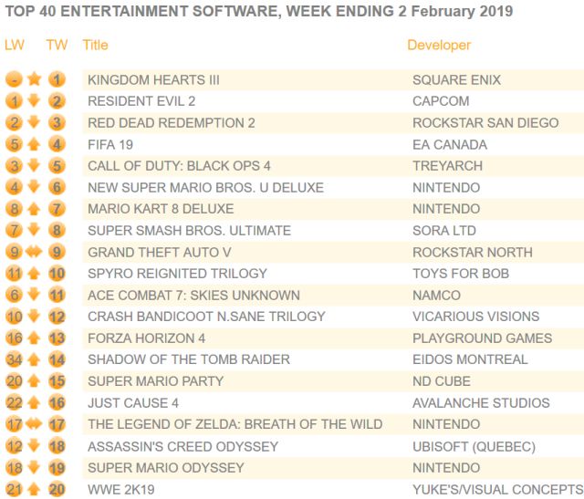Click the Developer column header
The height and width of the screenshot is (499, 584).
coord(439,45)
